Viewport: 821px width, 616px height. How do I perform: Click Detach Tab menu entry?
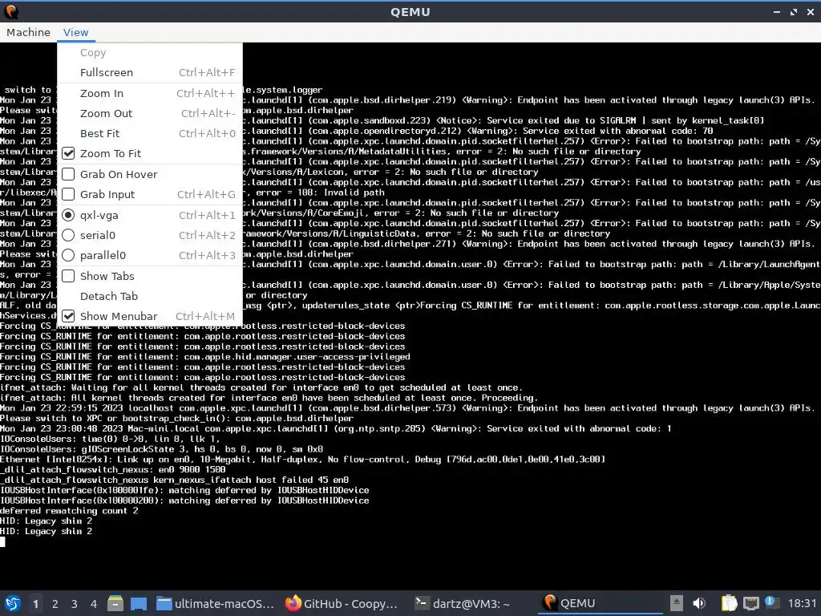[x=150, y=296]
